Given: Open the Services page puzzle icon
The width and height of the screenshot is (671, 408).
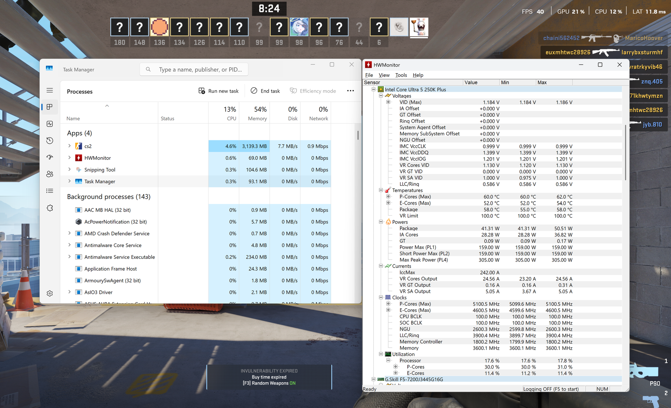Looking at the screenshot, I should pos(50,208).
